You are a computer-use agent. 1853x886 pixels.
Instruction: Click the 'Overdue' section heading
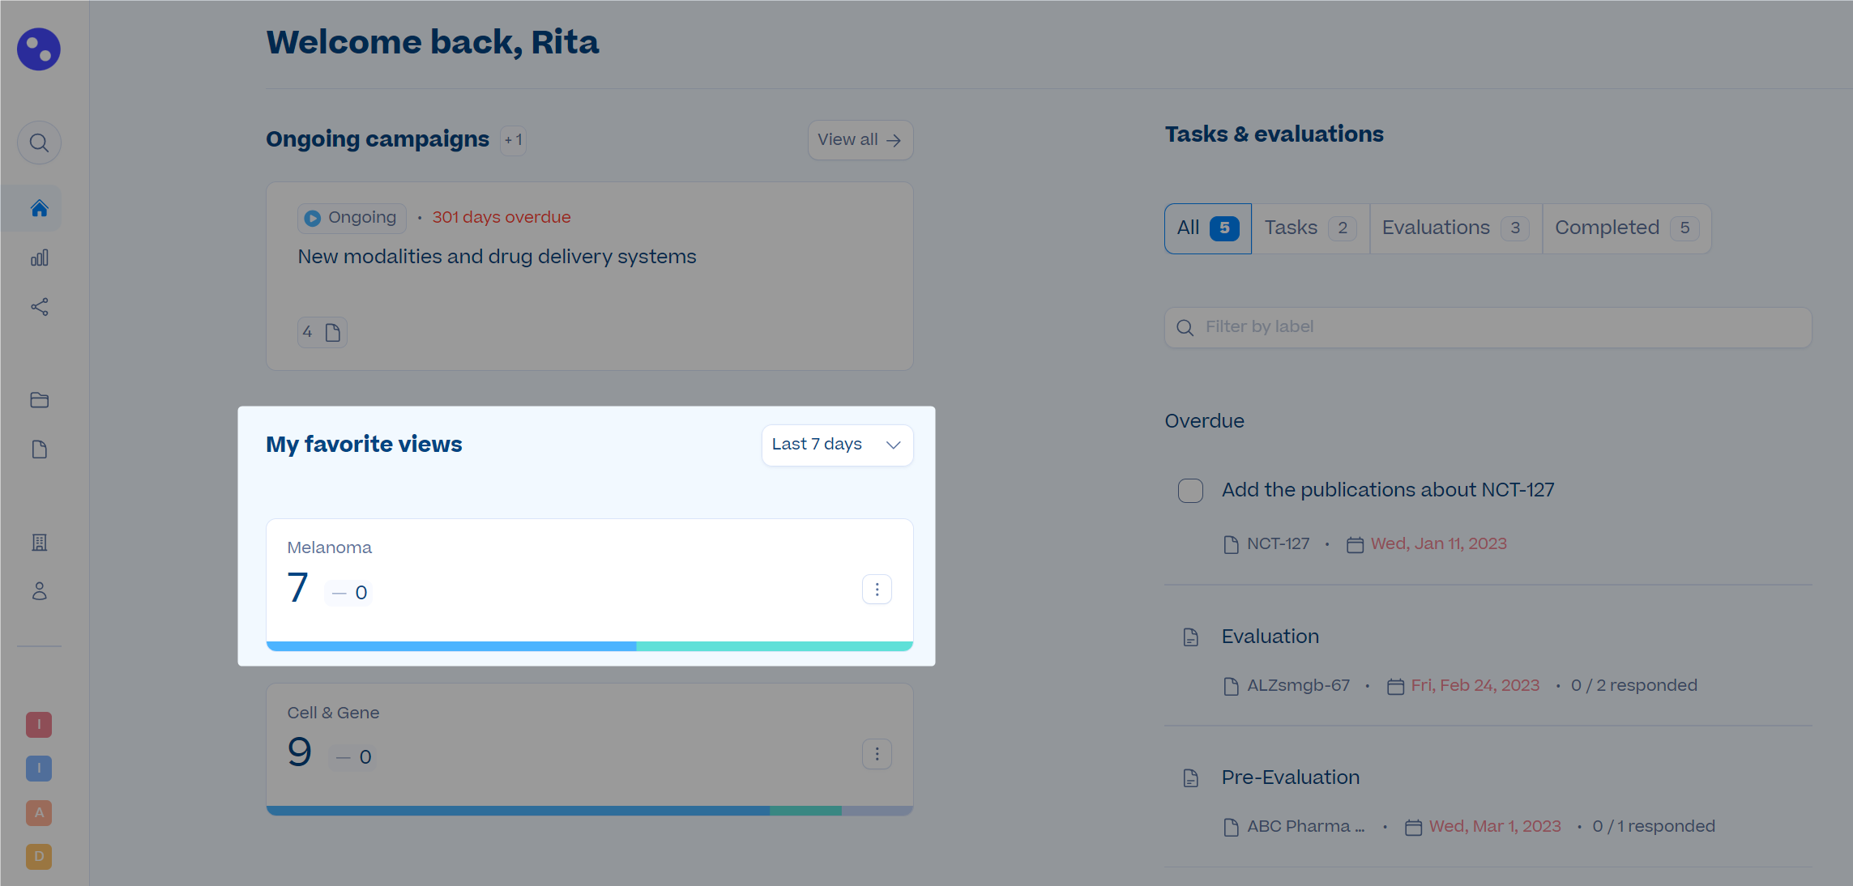click(x=1204, y=421)
